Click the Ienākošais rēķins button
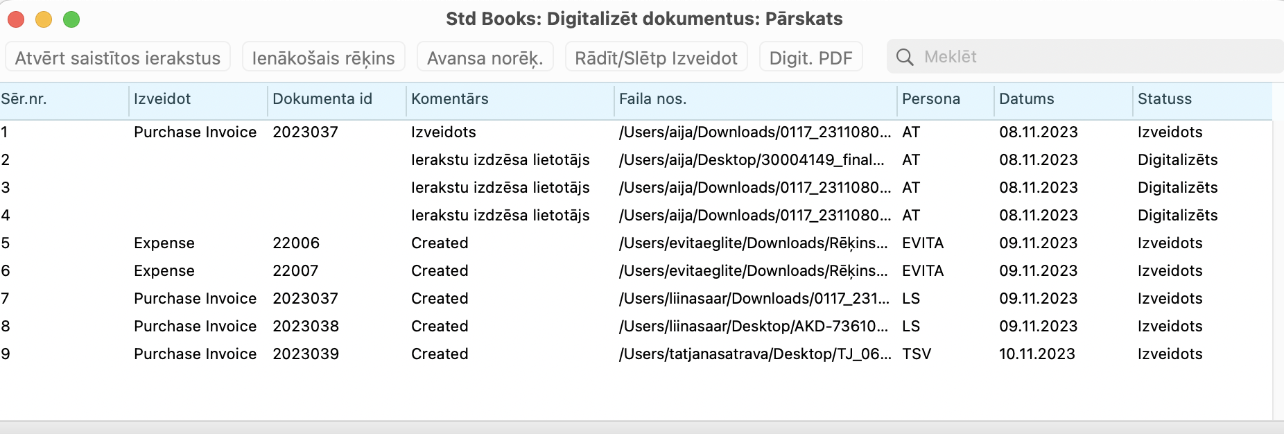 coord(323,58)
